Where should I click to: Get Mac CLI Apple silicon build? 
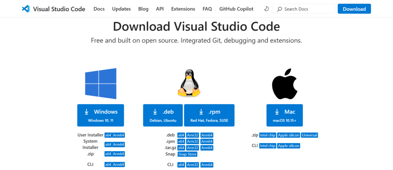[289, 146]
